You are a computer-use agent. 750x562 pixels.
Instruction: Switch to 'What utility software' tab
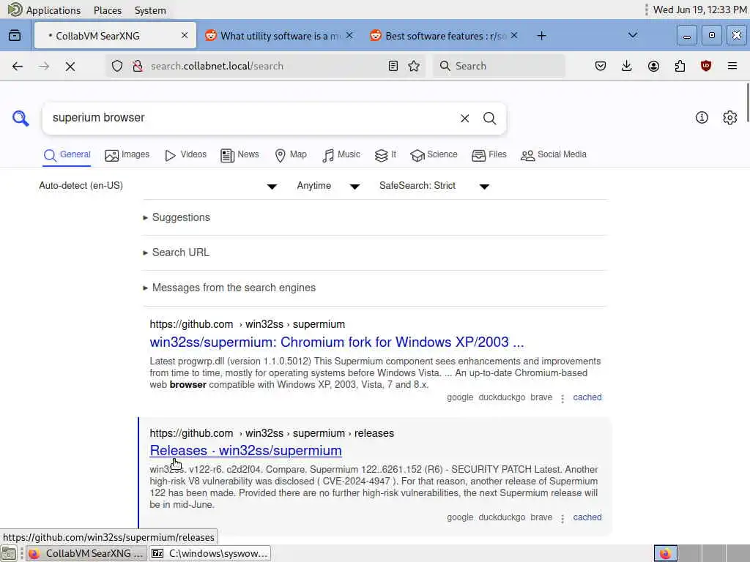pyautogui.click(x=280, y=36)
